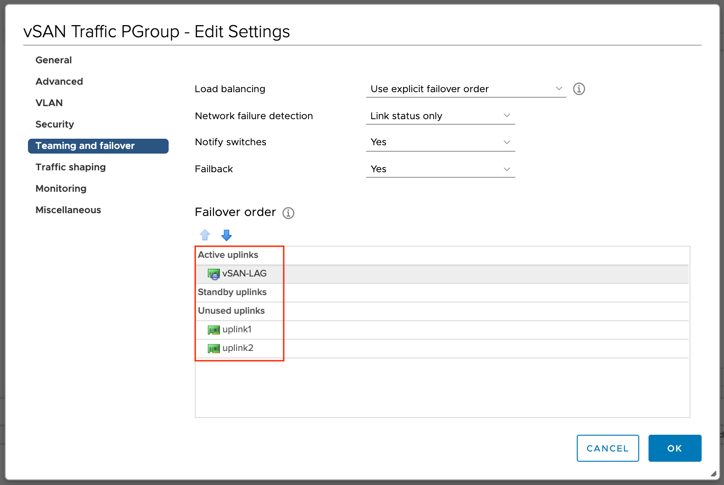Click the vSAN-LAG uplink icon

(213, 274)
